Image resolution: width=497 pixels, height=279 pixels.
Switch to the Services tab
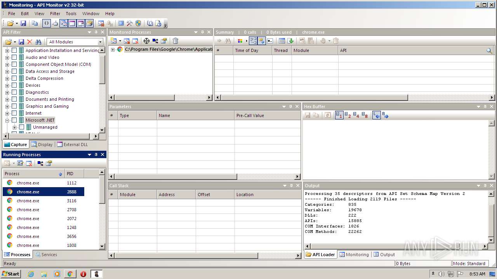coord(46,255)
